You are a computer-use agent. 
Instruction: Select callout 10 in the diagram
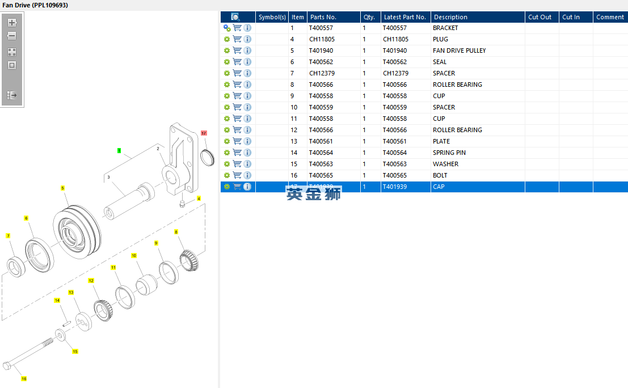click(x=134, y=255)
